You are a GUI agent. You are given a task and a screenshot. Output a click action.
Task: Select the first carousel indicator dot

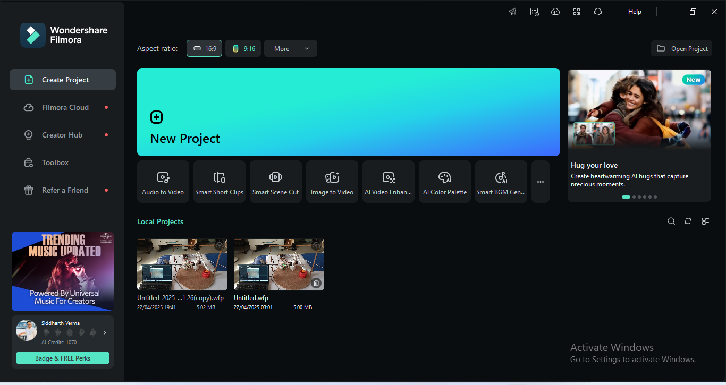(x=626, y=197)
